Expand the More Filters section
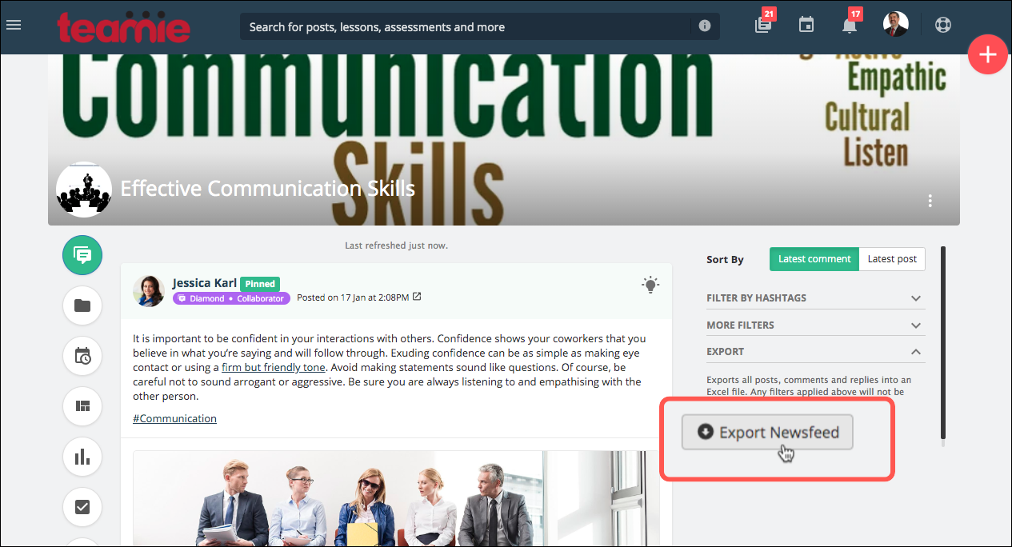 pyautogui.click(x=816, y=325)
